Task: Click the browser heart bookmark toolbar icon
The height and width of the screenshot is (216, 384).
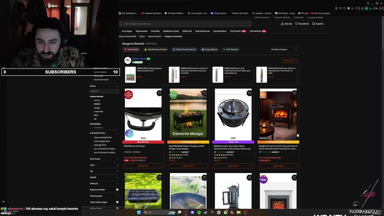Action: click(x=356, y=8)
